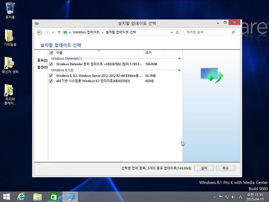Open File Explorer from taskbar

coord(37,197)
